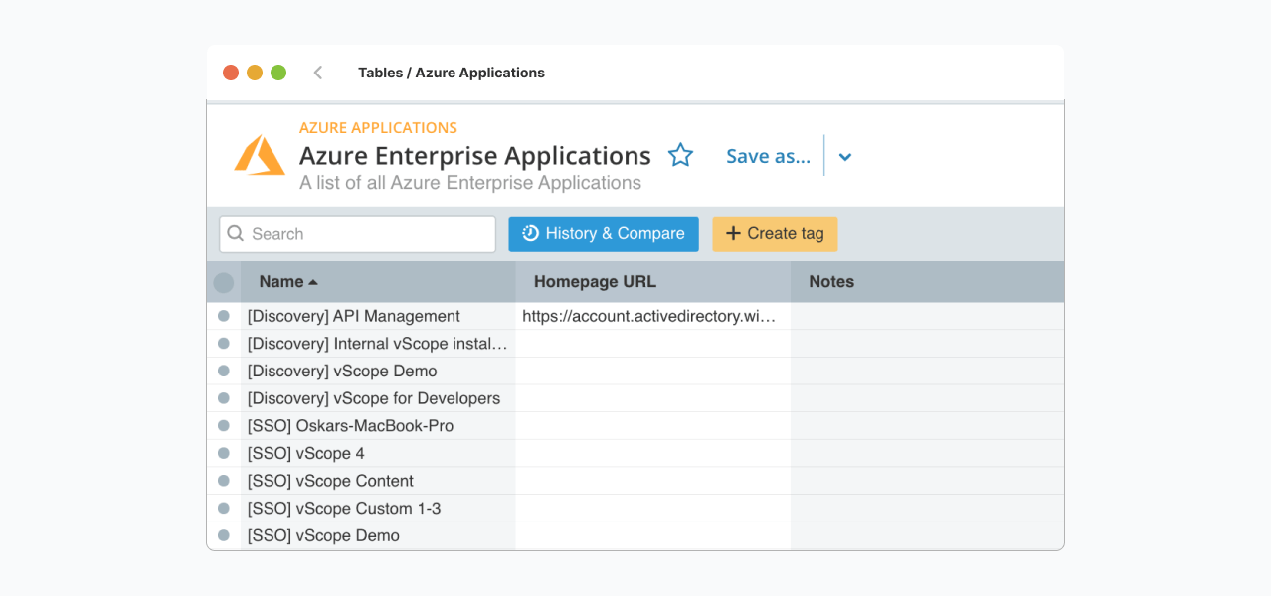Click the green window maximize button

(x=278, y=73)
